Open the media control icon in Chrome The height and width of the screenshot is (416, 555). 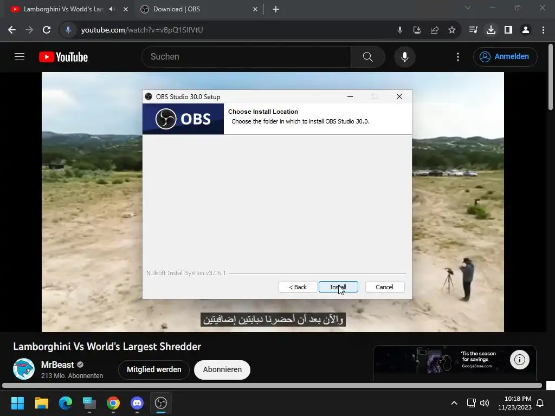pos(473,30)
